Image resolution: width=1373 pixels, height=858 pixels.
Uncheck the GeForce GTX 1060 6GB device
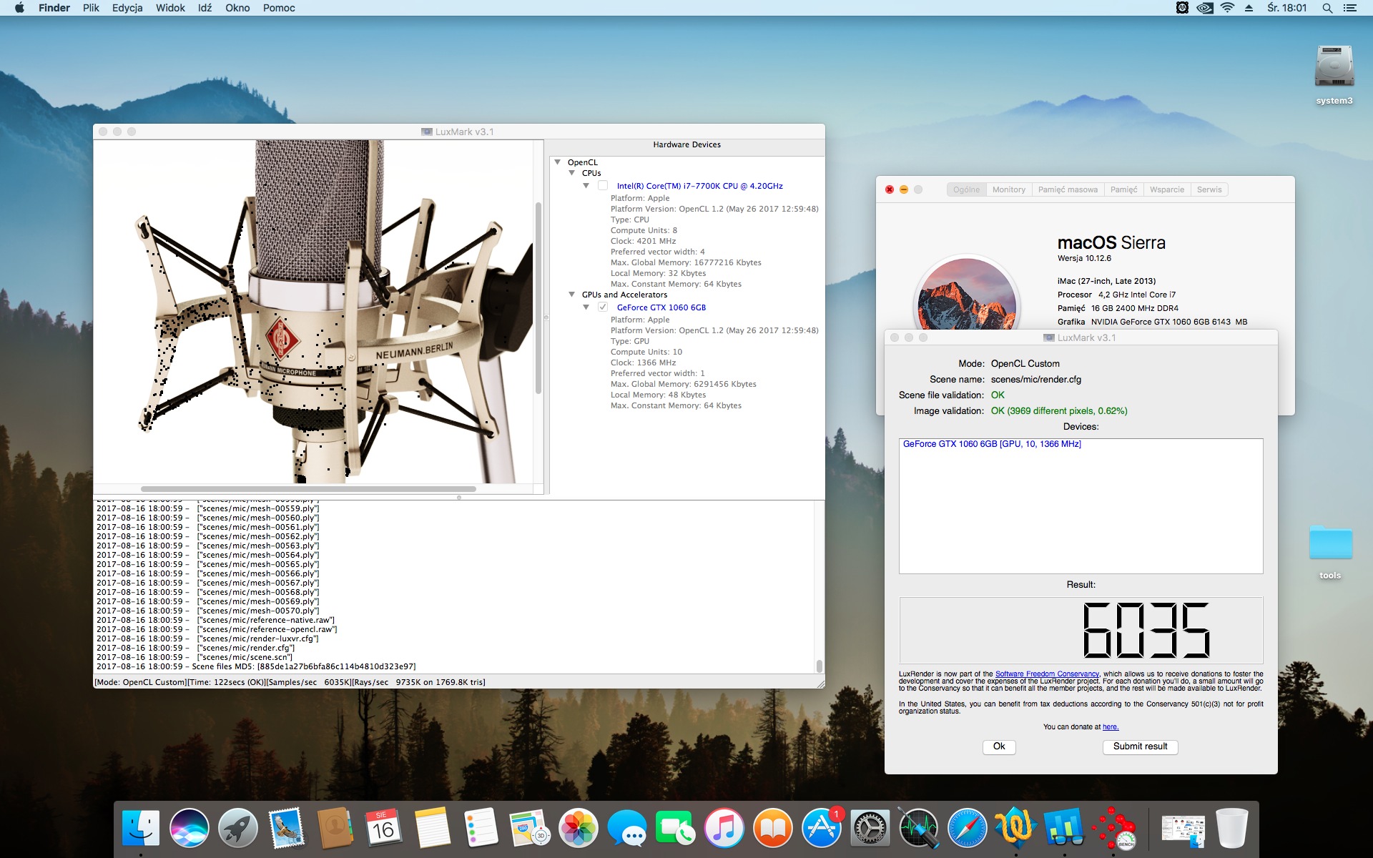click(x=603, y=307)
